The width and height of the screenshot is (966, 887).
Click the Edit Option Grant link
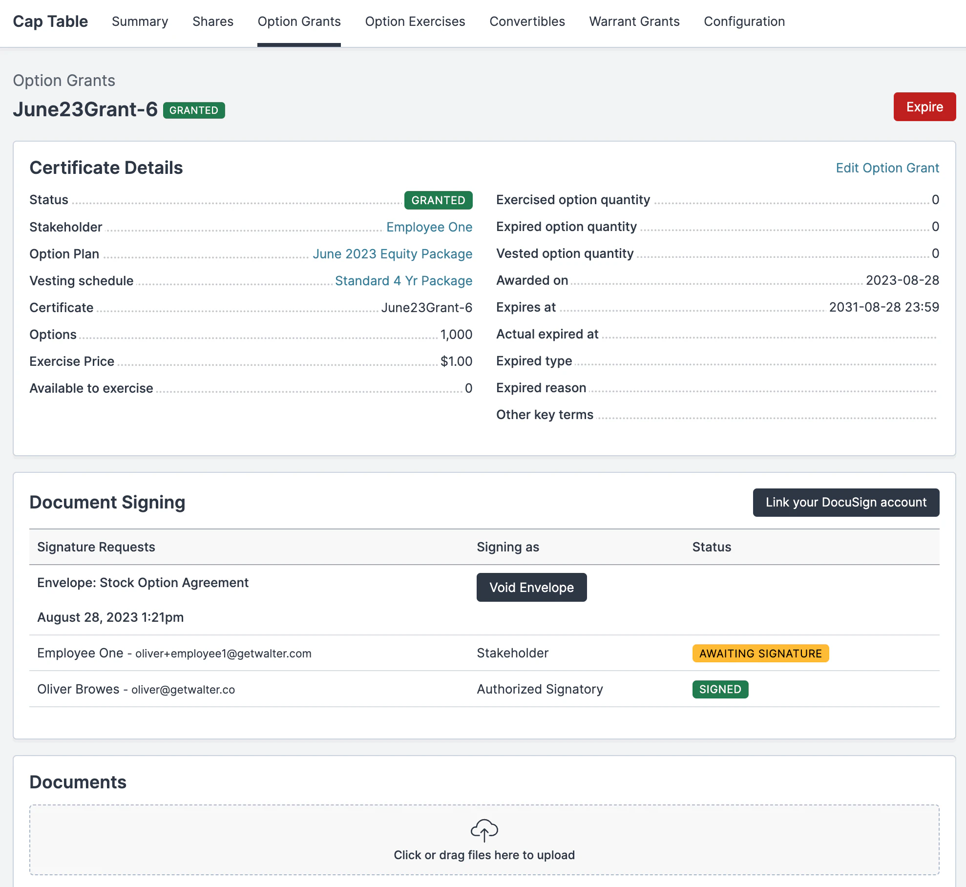(887, 168)
